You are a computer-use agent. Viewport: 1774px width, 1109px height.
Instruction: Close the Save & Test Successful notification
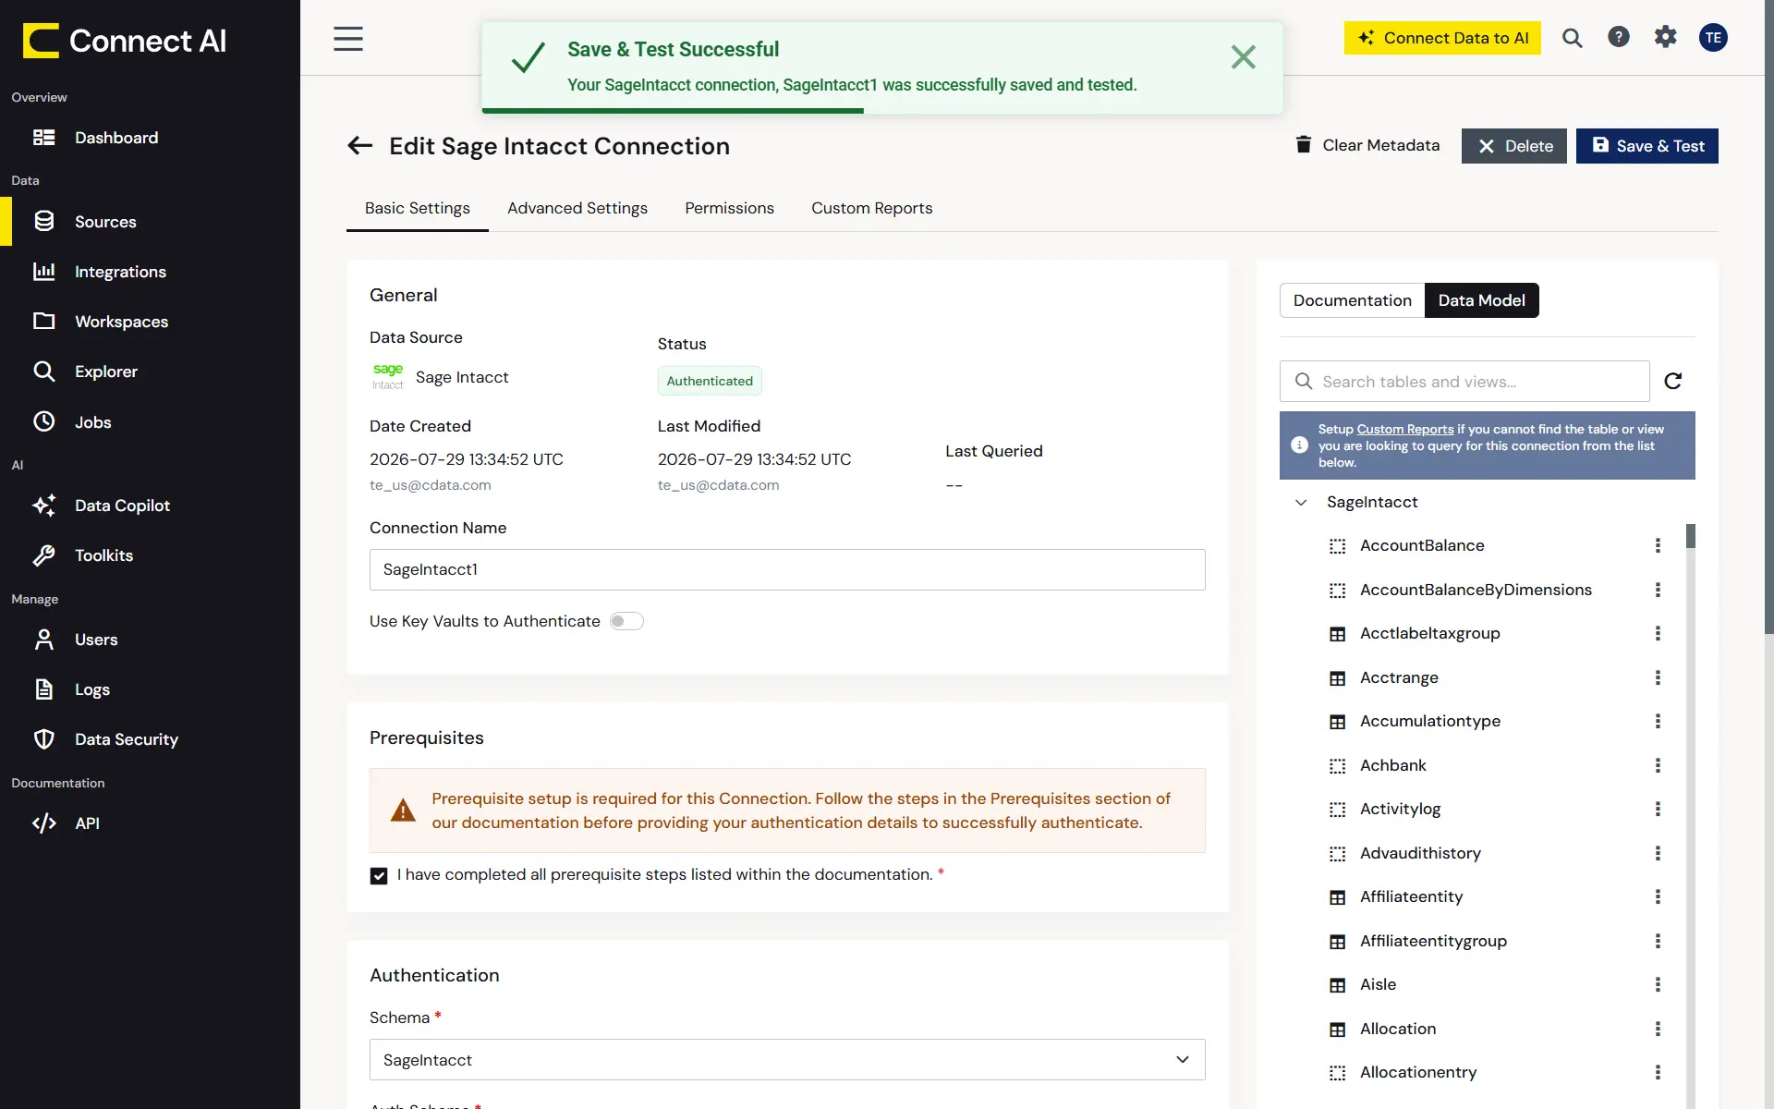click(1244, 57)
